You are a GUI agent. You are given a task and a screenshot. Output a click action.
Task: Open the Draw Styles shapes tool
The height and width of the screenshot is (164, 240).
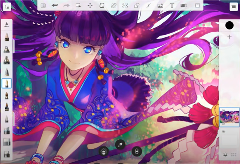tap(137, 6)
